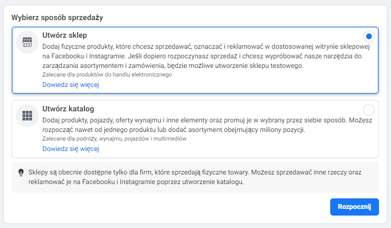Click the shop description starting Dodaj fizyczne produkty

(x=206, y=56)
